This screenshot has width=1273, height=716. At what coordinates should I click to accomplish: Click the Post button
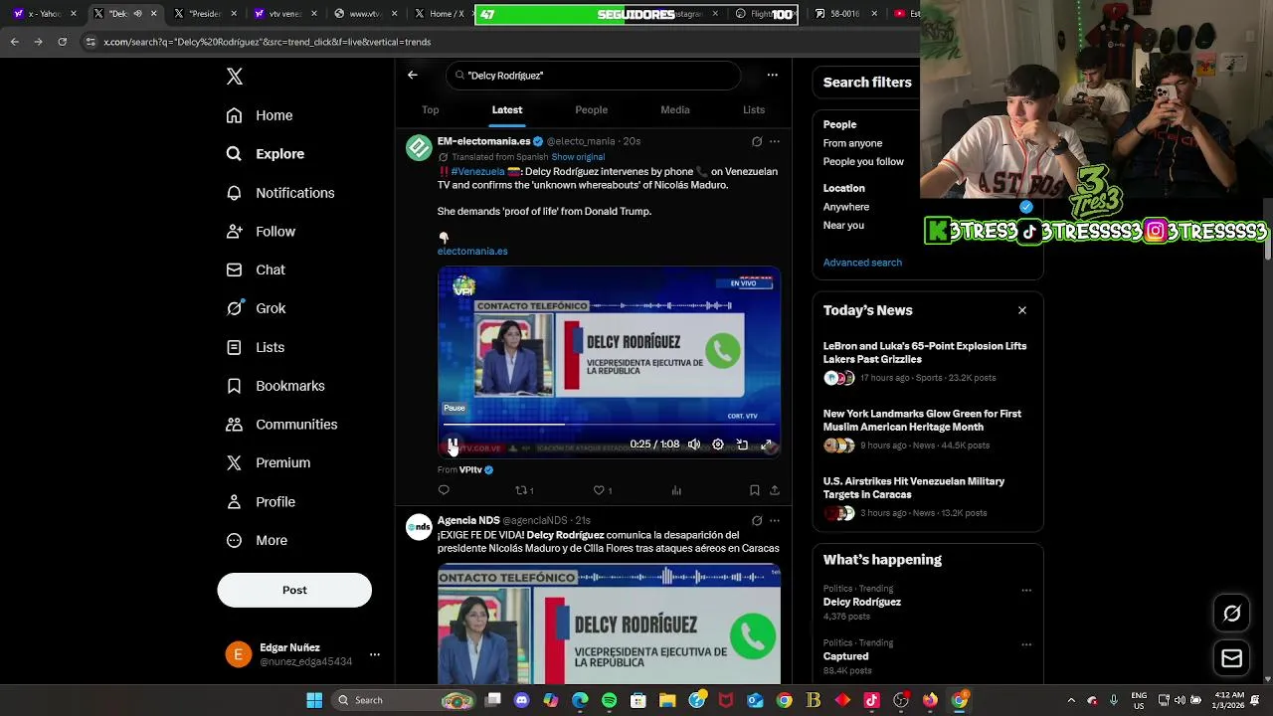294,590
